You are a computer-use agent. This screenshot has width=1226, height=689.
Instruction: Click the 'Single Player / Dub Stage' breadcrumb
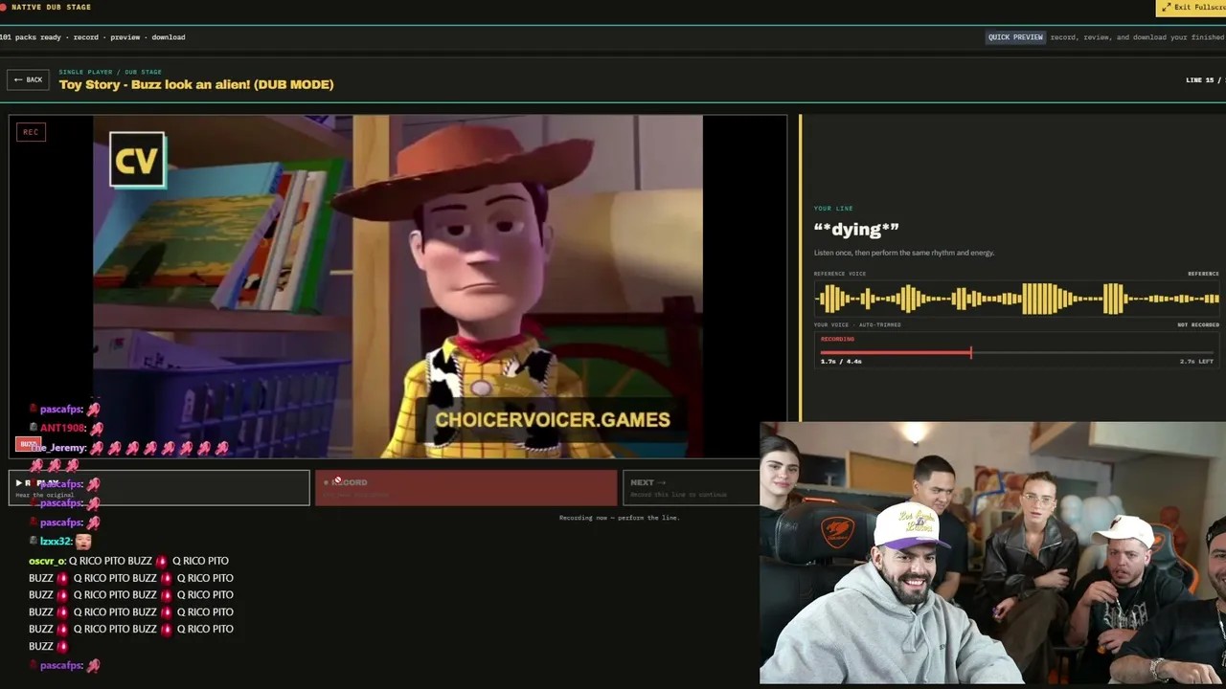[x=110, y=72]
